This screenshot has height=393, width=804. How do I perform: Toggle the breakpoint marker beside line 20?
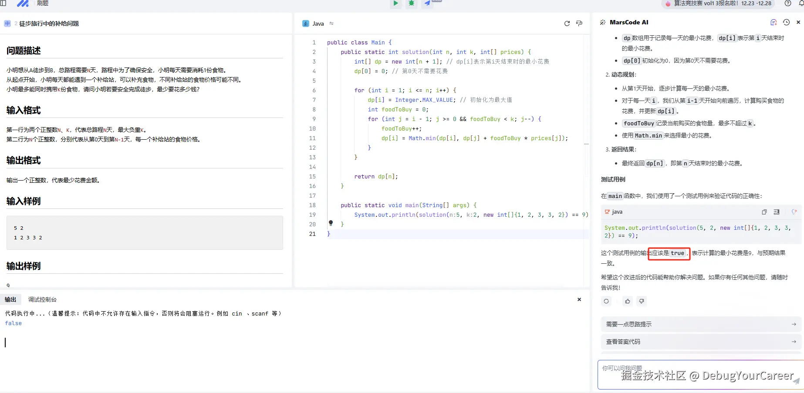tap(331, 223)
